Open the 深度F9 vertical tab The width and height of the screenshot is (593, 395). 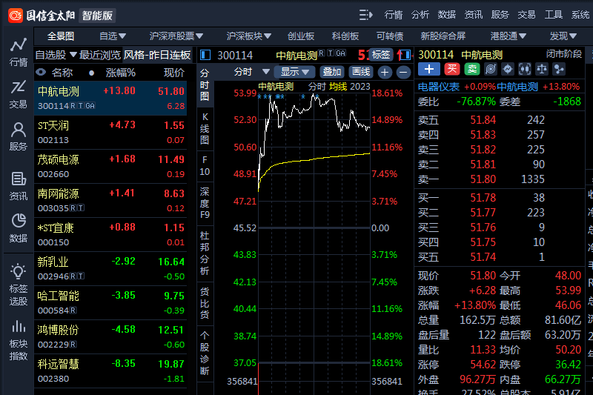point(205,203)
